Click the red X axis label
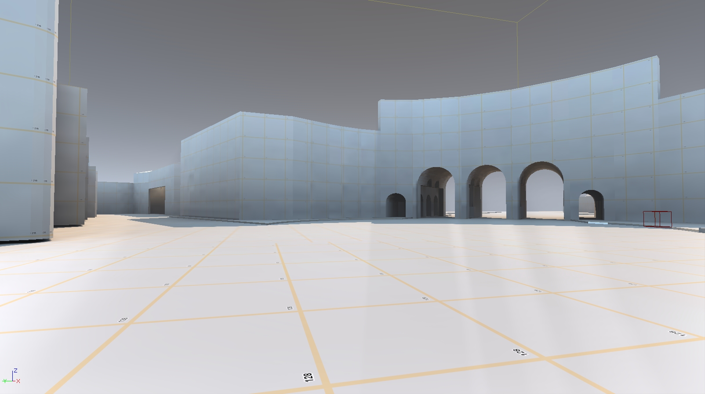Image resolution: width=705 pixels, height=394 pixels. pyautogui.click(x=18, y=381)
